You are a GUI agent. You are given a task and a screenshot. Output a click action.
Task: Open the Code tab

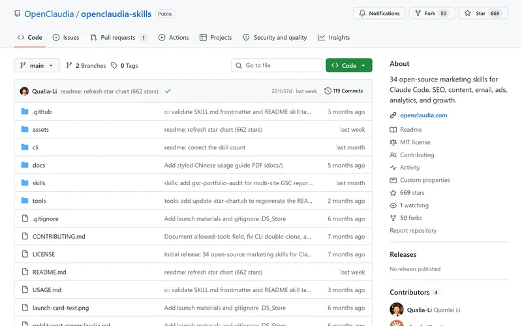point(30,38)
